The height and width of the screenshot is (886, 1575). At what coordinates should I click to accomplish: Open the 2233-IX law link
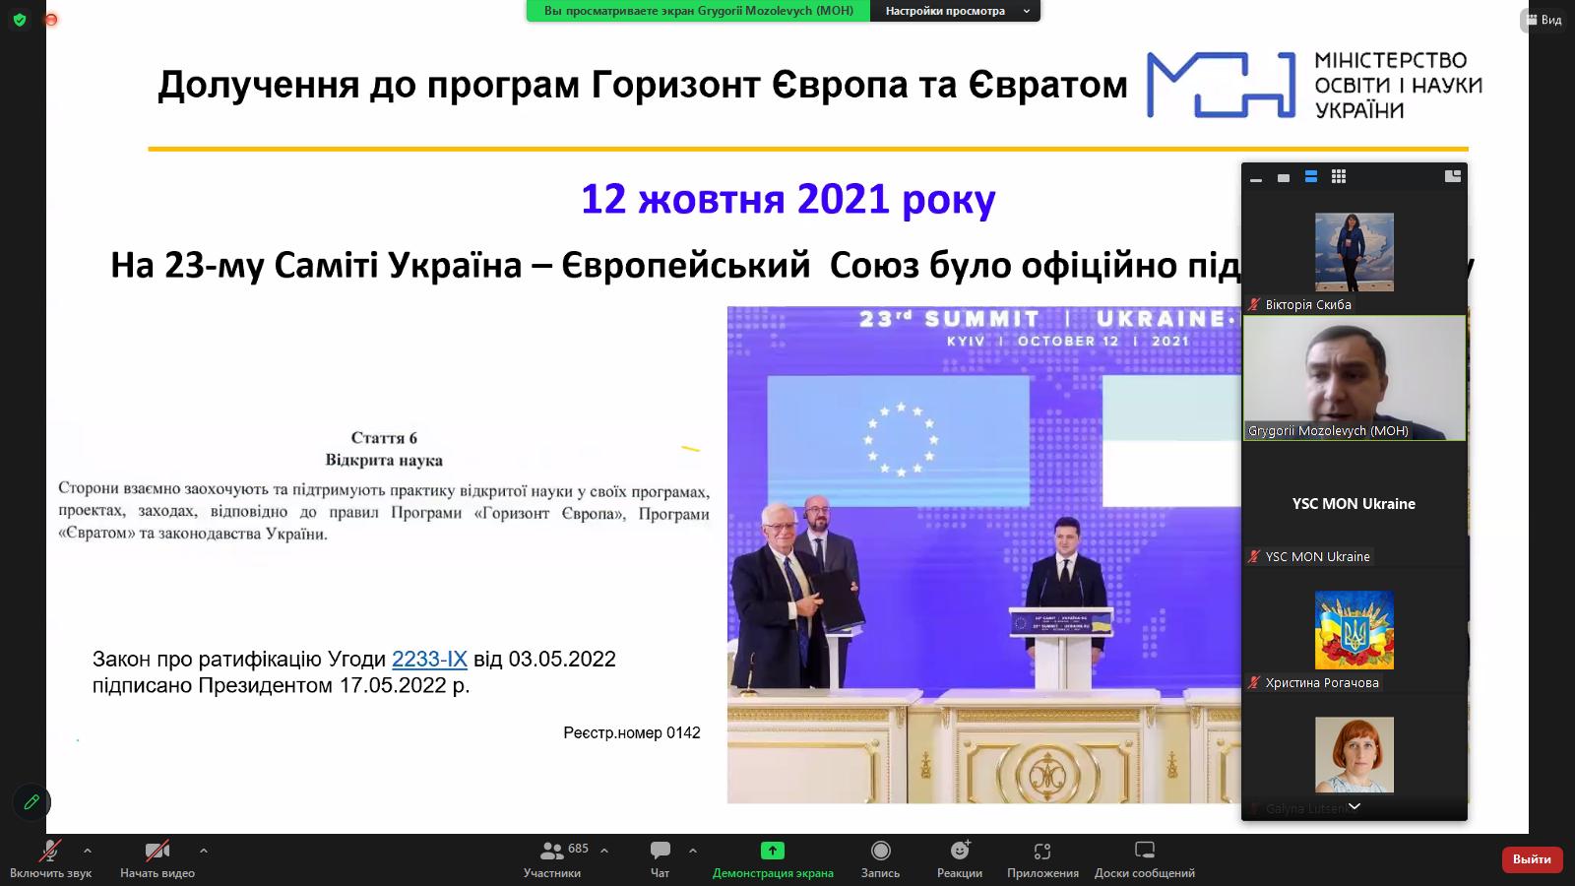(429, 659)
